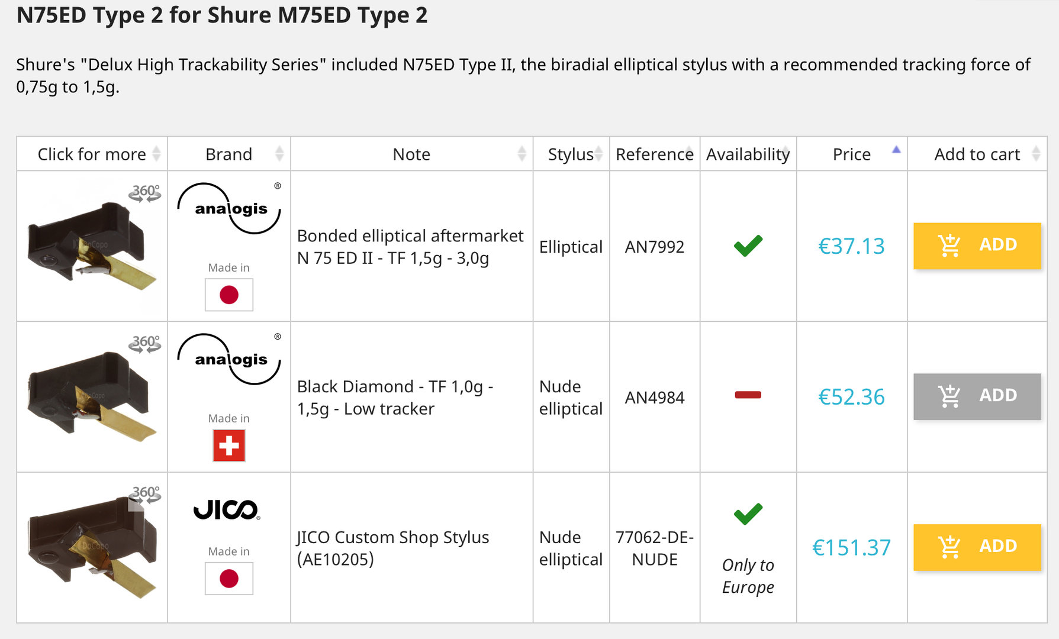The height and width of the screenshot is (639, 1059).
Task: Add the €37.13 AN7992 stylus to cart
Action: pyautogui.click(x=977, y=246)
